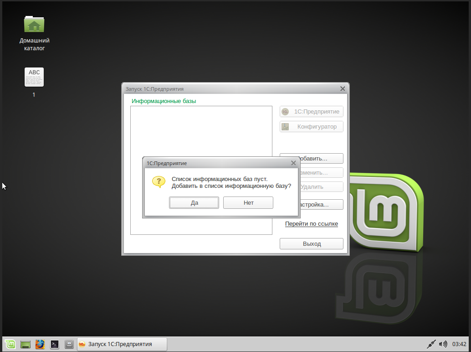Click the Удалить button in launcher window
Screen dimensions: 471x352
[x=322, y=186]
